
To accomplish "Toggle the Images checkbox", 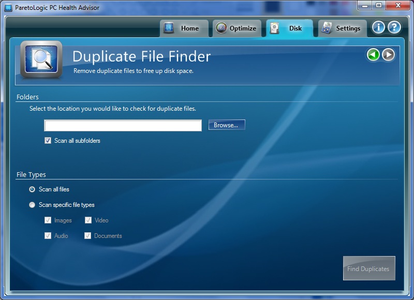I will 47,220.
